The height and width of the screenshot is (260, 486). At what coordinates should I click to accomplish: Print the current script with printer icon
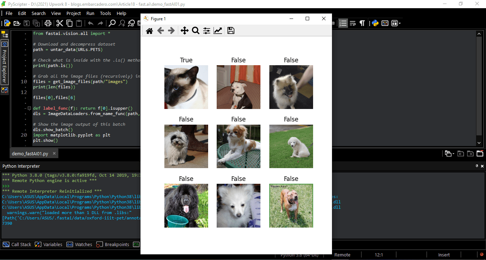tap(48, 23)
